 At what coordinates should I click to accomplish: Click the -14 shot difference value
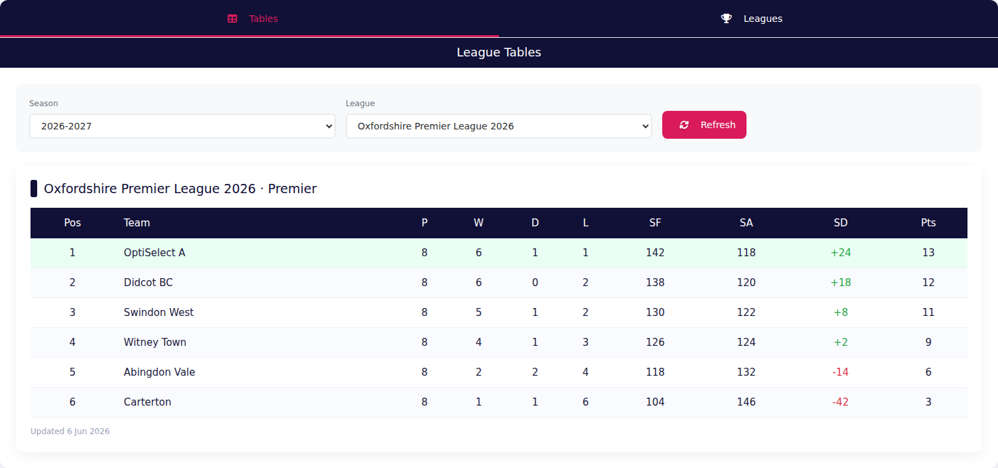coord(841,372)
